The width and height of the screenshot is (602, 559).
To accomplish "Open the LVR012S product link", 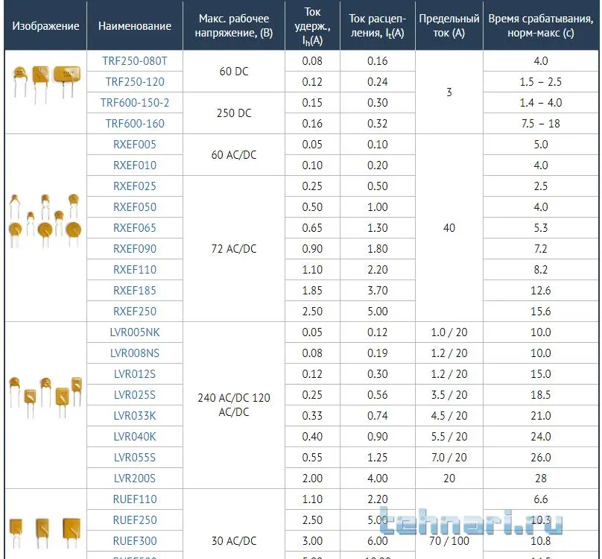I will pos(135,374).
